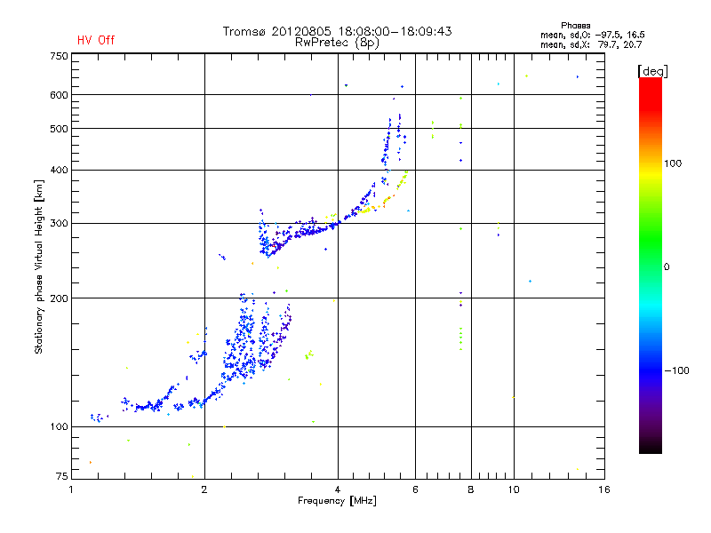The image size is (711, 533).
Task: Click the 'RwPretec (8p)' subtitle
Action: (337, 43)
